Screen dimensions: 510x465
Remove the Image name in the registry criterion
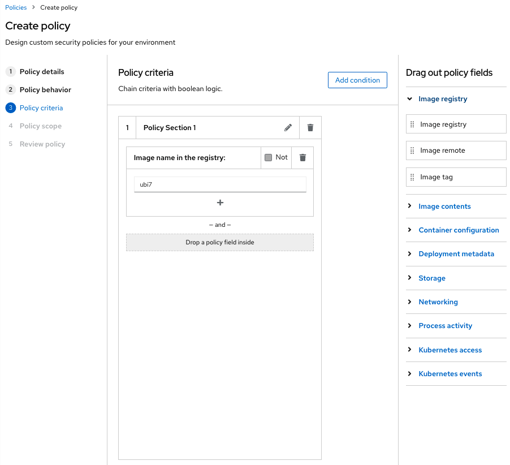pos(302,157)
